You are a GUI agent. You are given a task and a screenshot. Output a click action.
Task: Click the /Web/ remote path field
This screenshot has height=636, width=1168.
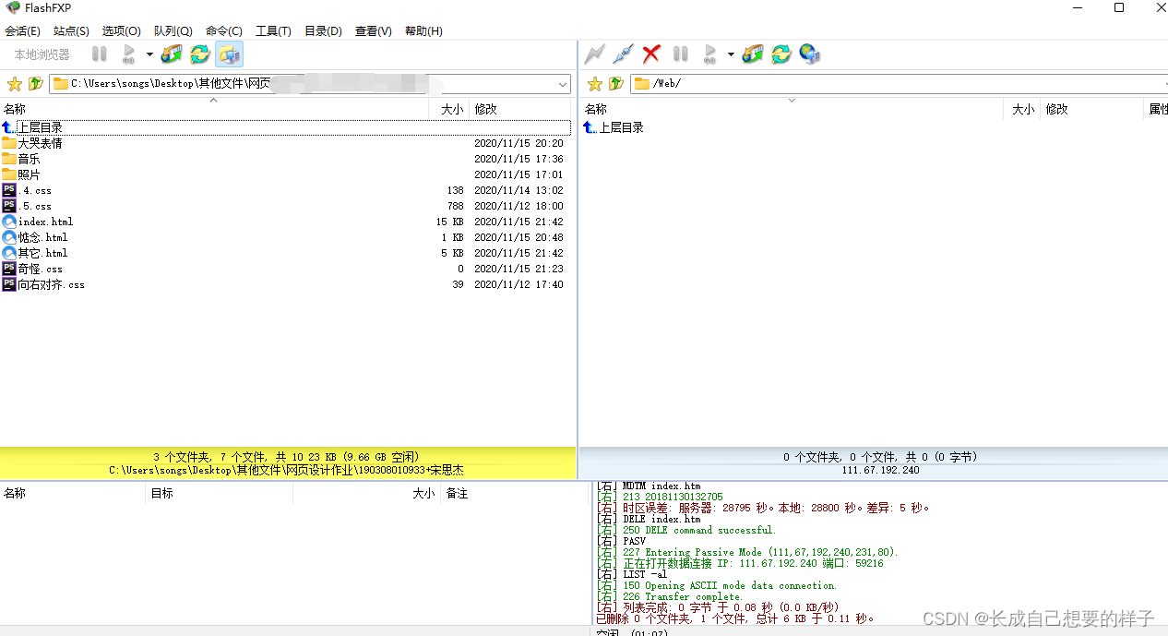pyautogui.click(x=900, y=84)
